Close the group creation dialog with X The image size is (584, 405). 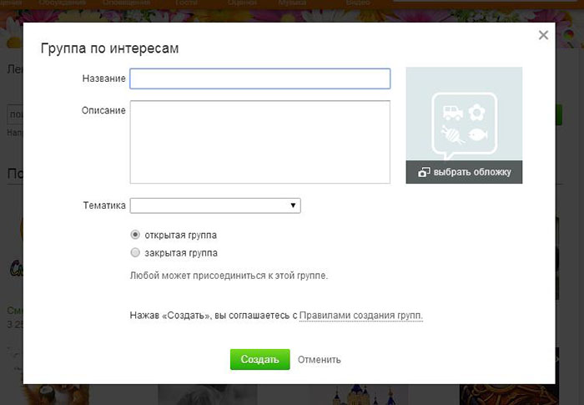[543, 35]
